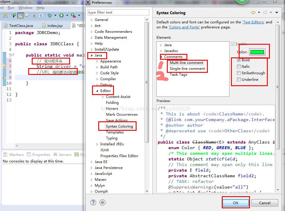Expand Content Assist node
The image size is (285, 211).
tap(103, 97)
